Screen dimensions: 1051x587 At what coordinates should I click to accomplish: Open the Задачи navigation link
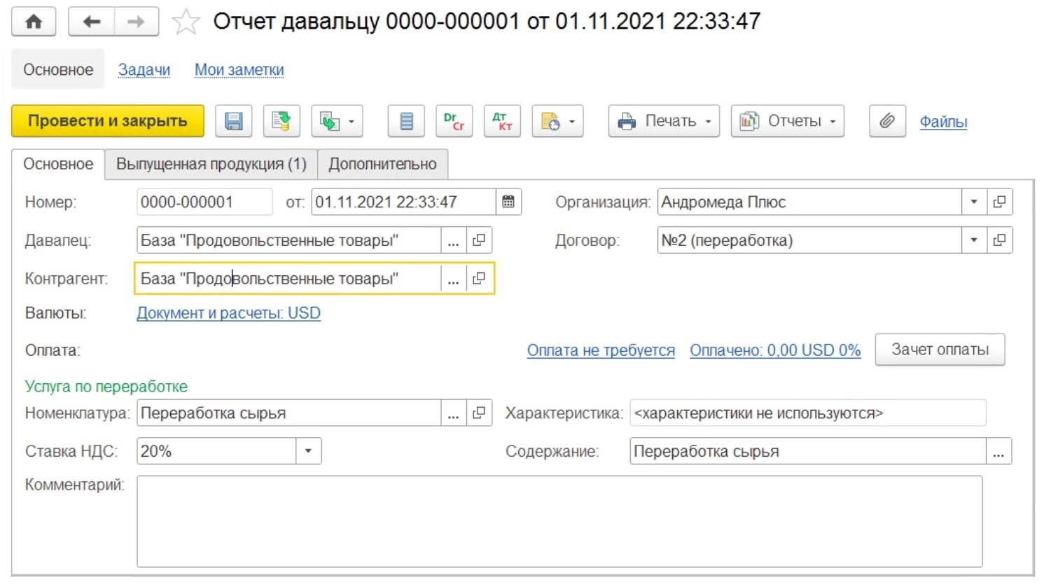[x=144, y=69]
